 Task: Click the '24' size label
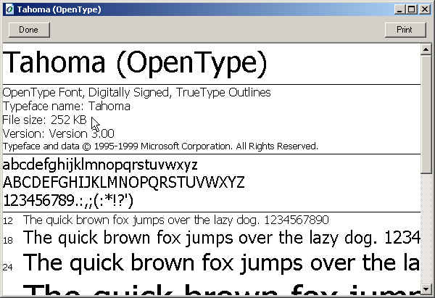pyautogui.click(x=8, y=268)
